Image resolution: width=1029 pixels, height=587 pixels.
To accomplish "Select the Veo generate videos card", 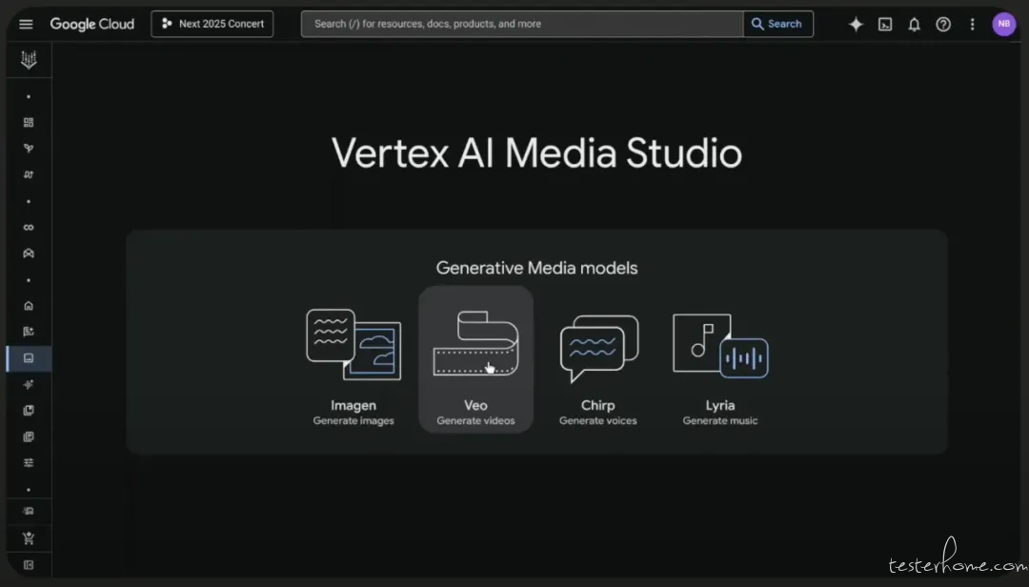I will coord(475,360).
